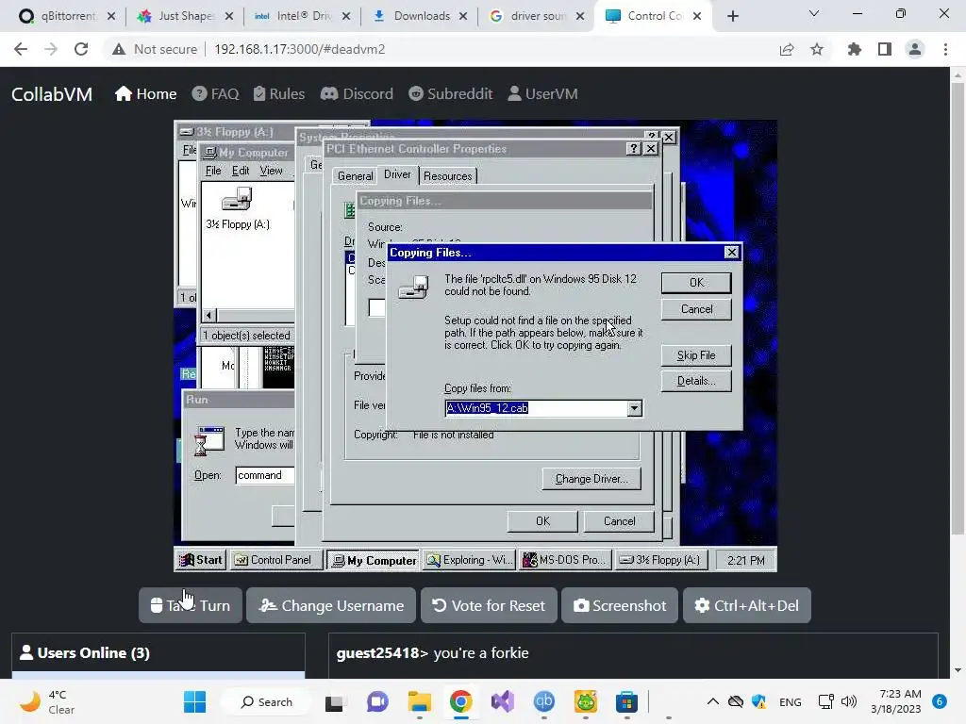The height and width of the screenshot is (724, 966).
Task: Click the Change Driver button
Action: click(x=591, y=479)
